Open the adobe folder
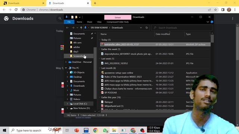Viewport: 239px width, 134px height. (x=77, y=47)
